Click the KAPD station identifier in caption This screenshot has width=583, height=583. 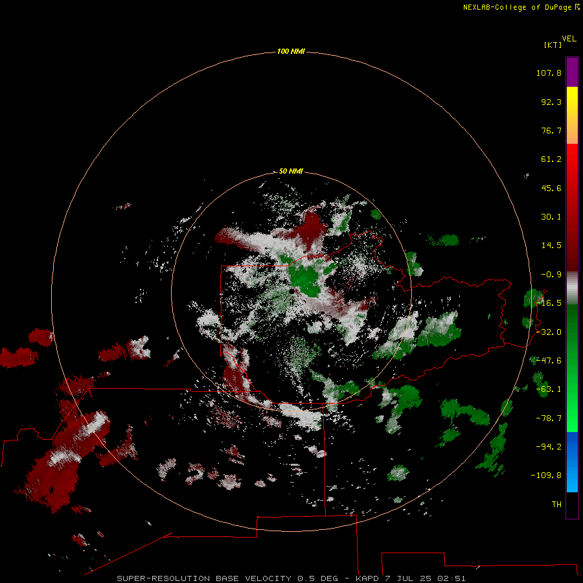pyautogui.click(x=367, y=578)
